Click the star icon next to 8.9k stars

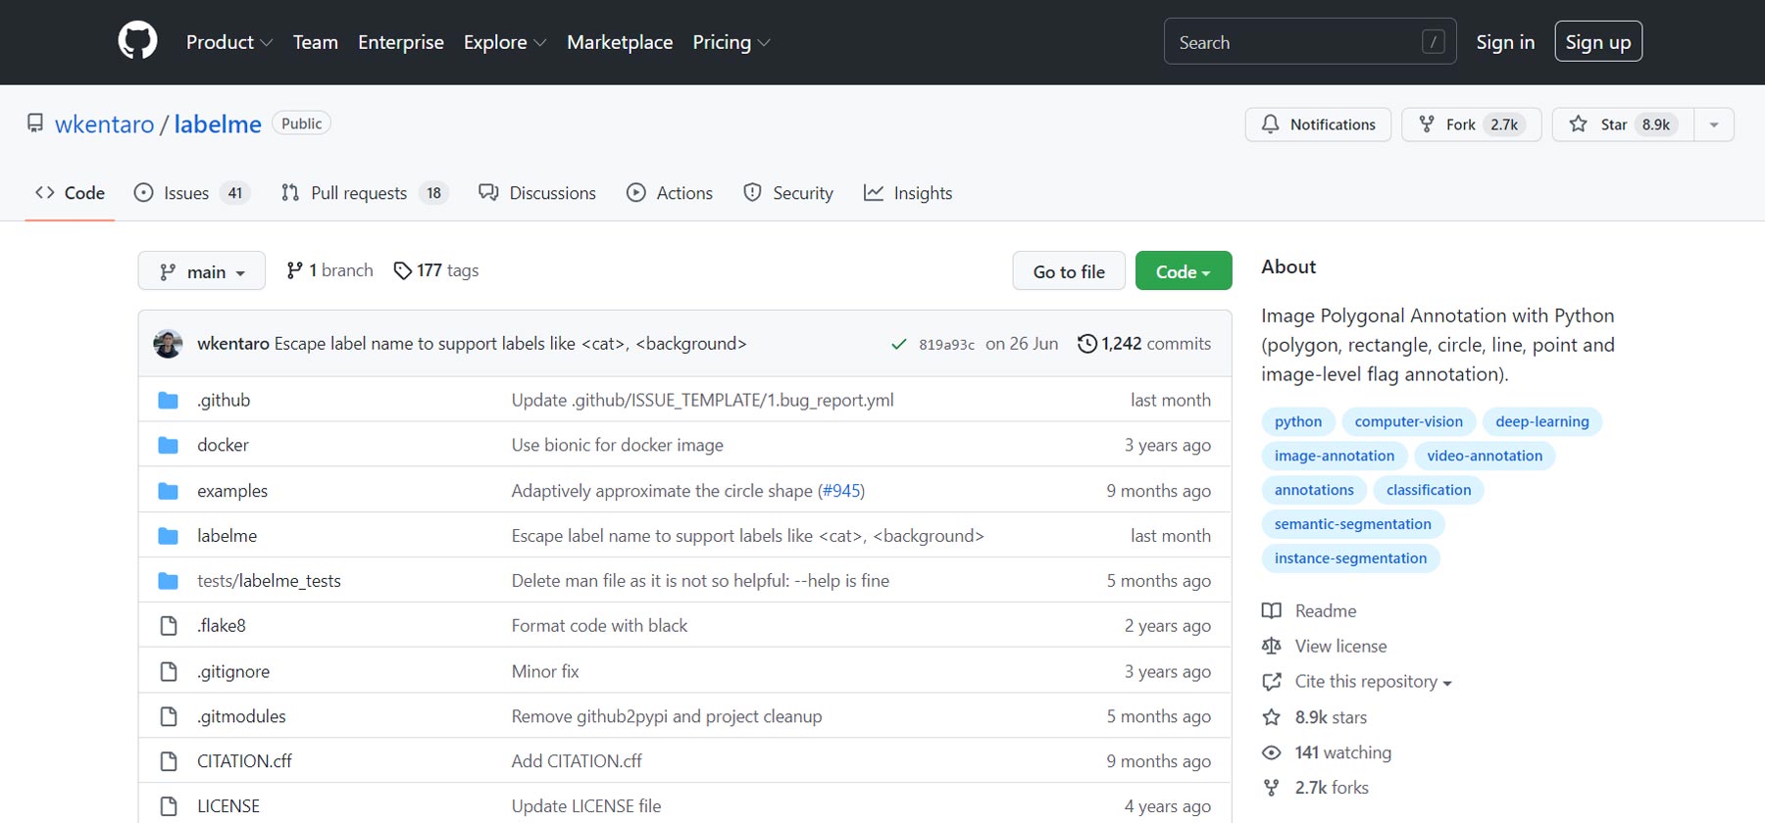point(1272,717)
